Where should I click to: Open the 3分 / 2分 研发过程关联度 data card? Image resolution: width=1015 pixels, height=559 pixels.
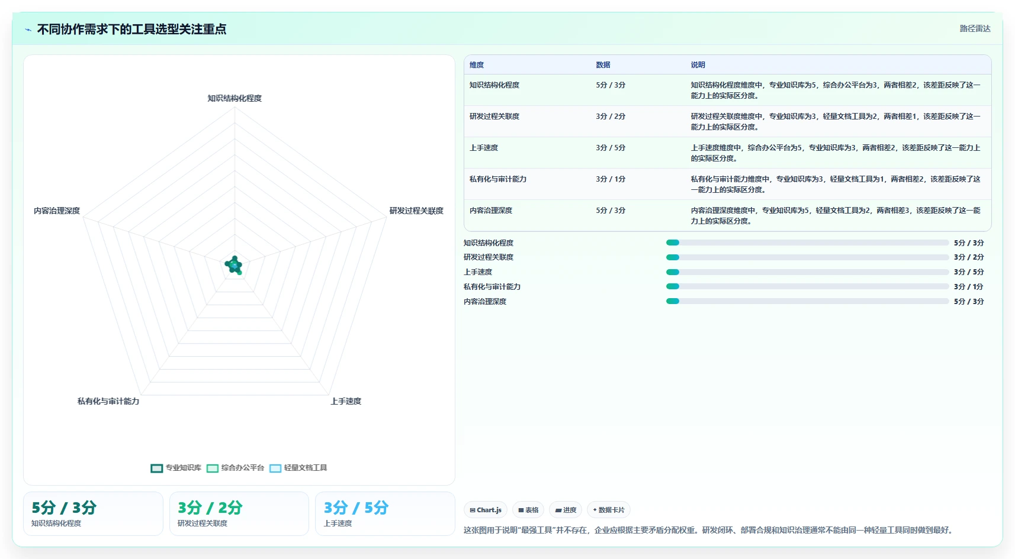coord(239,513)
